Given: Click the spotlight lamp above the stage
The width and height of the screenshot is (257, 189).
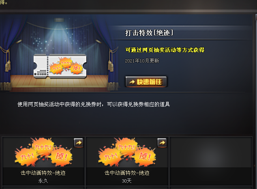Looking at the screenshot, I should tap(59, 20).
